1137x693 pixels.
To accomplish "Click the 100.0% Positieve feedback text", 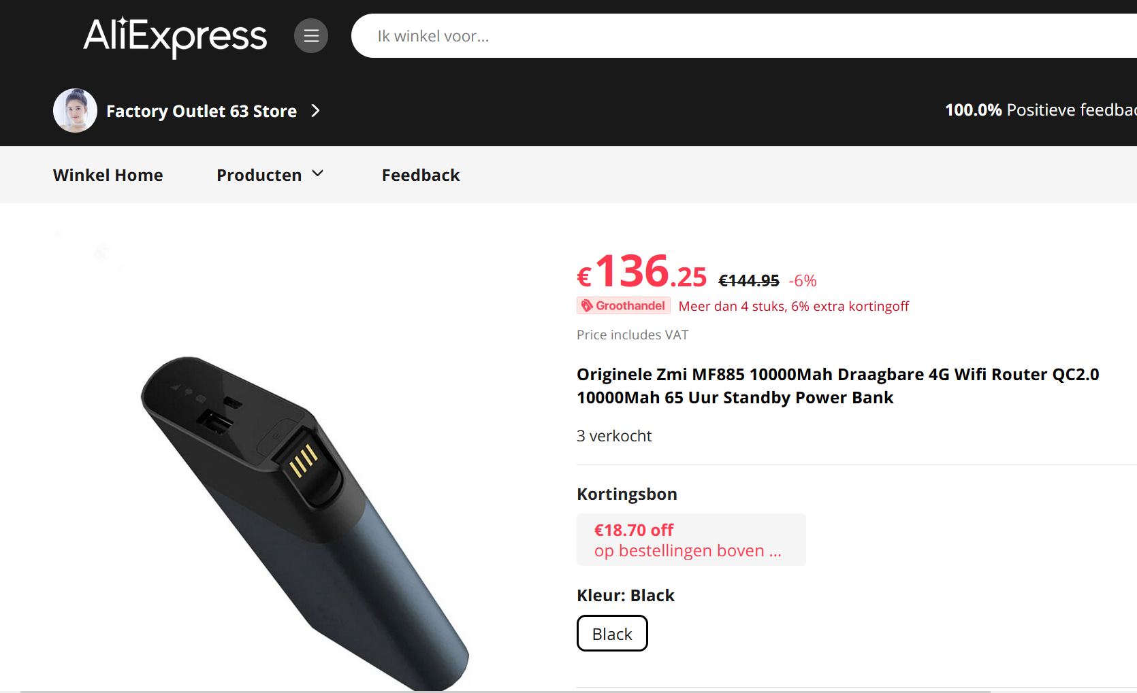I will coord(1041,110).
